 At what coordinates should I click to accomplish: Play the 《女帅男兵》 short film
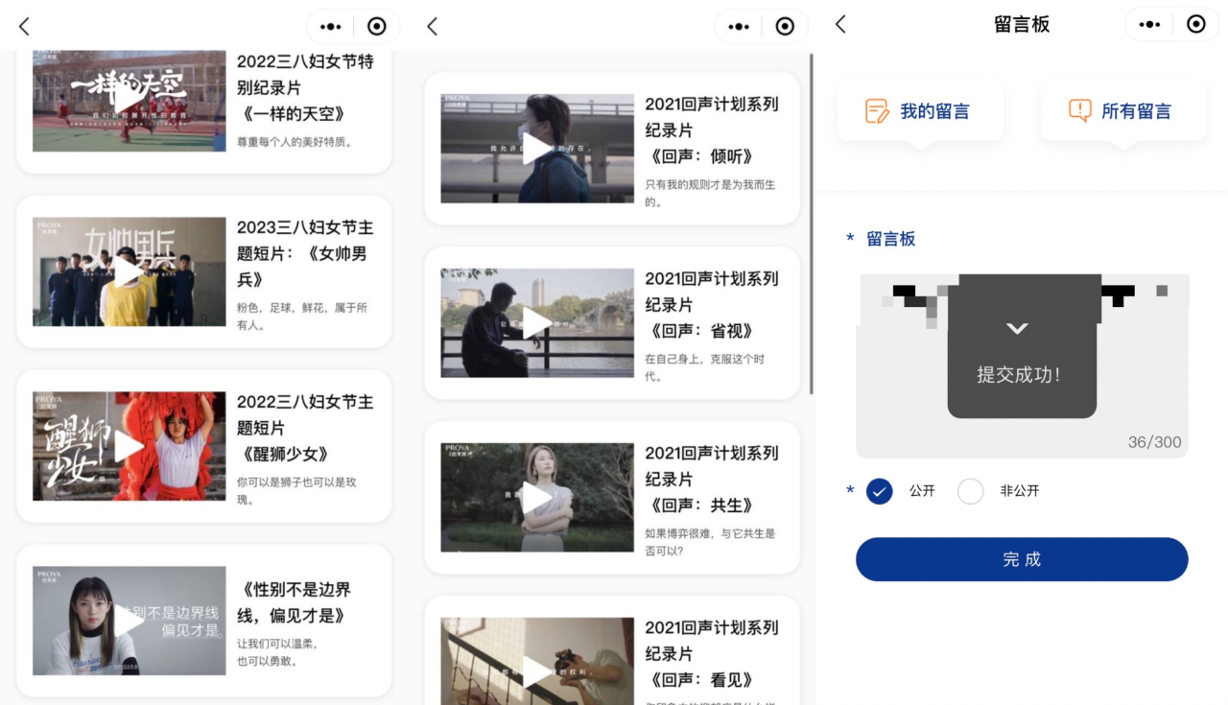(129, 271)
